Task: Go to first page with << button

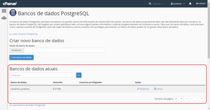Action: tap(187, 99)
